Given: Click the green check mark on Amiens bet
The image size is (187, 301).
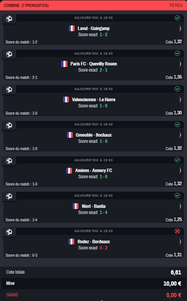Looking at the screenshot, I should click(177, 160).
